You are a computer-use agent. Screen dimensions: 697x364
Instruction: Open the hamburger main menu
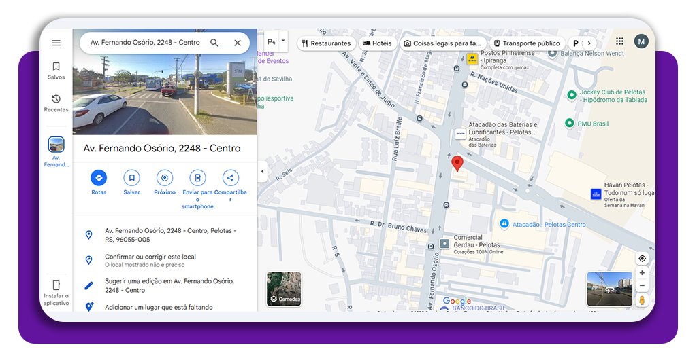(x=56, y=43)
